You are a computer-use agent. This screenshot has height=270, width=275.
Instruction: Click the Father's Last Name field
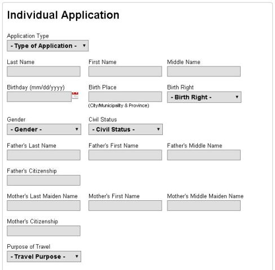[43, 155]
